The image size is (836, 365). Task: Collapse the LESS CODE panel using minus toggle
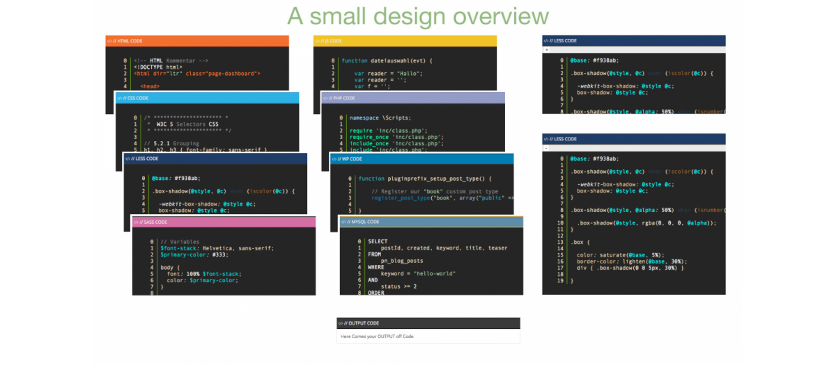pos(547,147)
